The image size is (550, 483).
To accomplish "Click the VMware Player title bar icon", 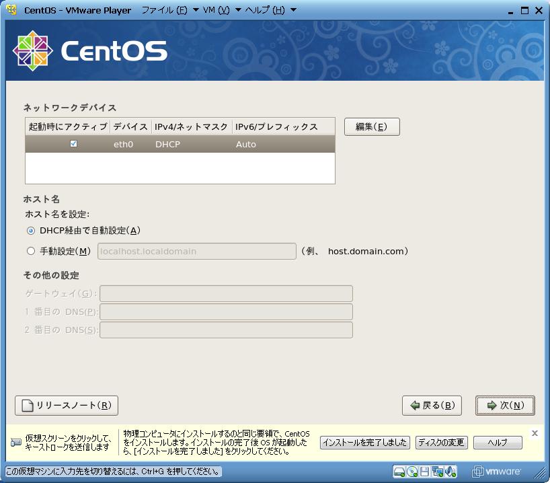I will (x=11, y=10).
